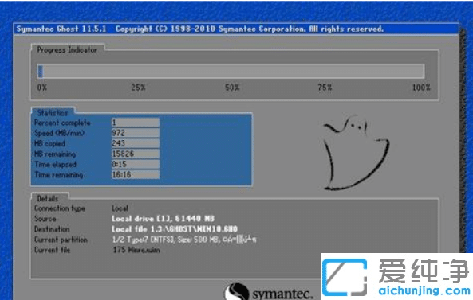The height and width of the screenshot is (300, 473).
Task: Click the 'Speed (MB/min)' label
Action: [x=60, y=133]
